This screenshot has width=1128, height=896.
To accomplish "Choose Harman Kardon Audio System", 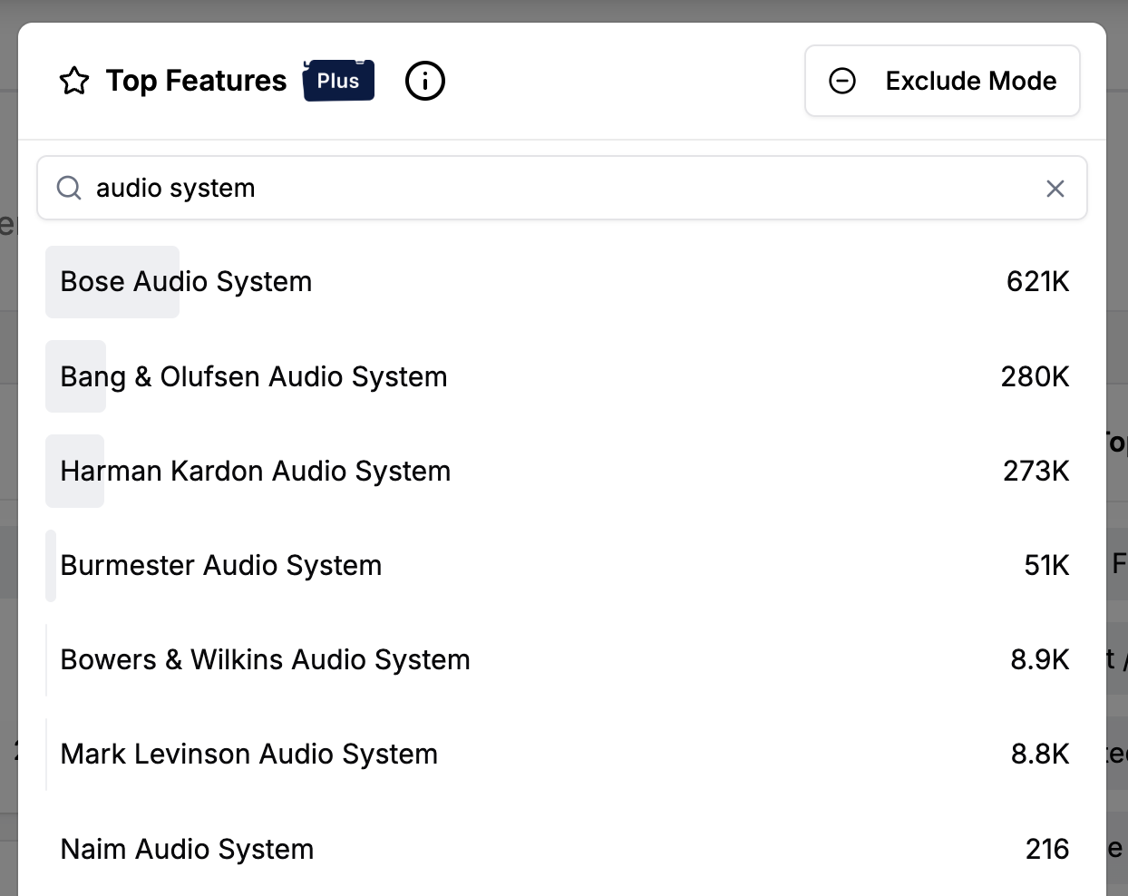I will (562, 471).
